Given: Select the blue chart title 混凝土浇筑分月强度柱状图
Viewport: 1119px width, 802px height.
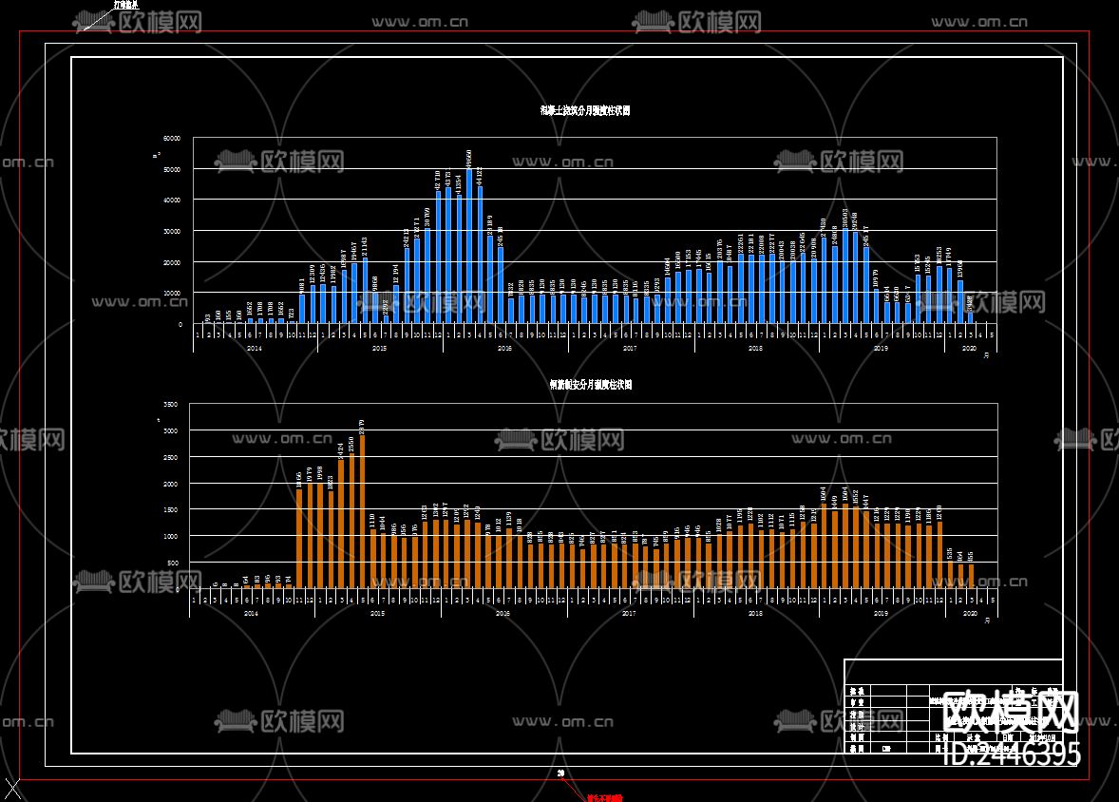Looking at the screenshot, I should pos(584,110).
